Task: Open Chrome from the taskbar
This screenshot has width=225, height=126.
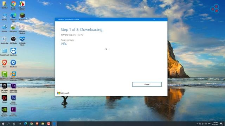Action: click(31, 124)
